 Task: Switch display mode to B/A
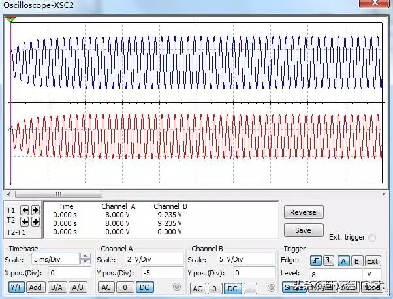[x=57, y=287]
